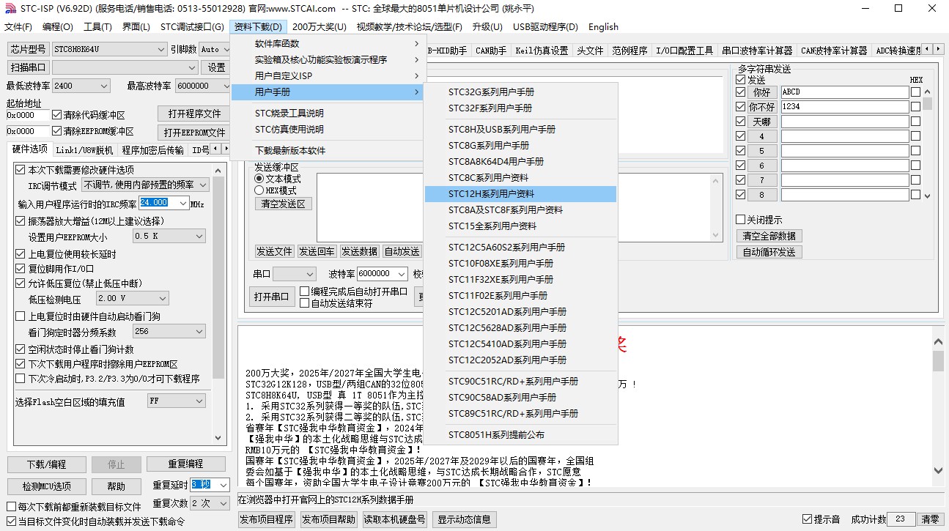Open STC8051H系列提前公布 entry
Image resolution: width=949 pixels, height=531 pixels.
[x=520, y=435]
